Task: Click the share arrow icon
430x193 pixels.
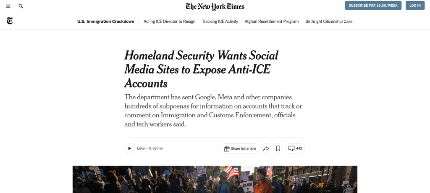Action: tap(266, 148)
